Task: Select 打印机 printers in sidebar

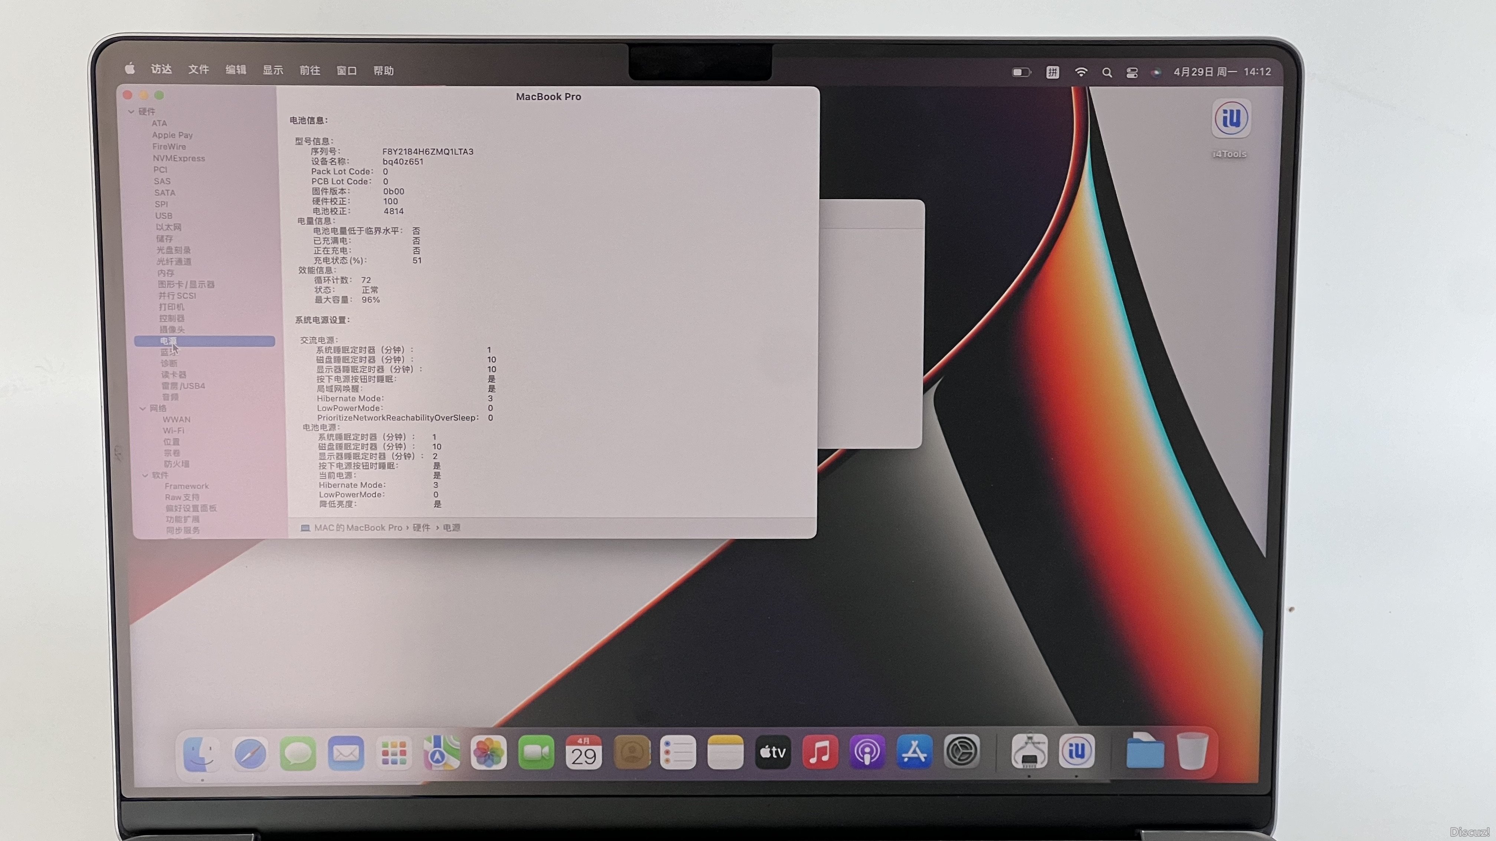Action: [x=171, y=307]
